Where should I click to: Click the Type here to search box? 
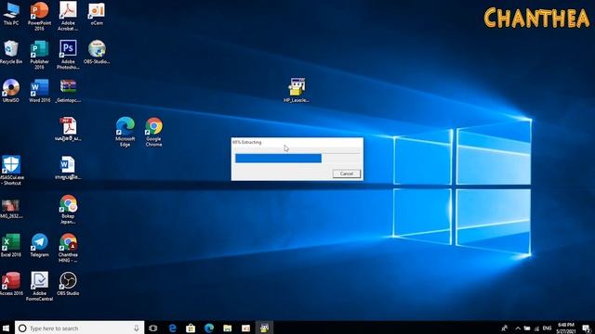(79, 328)
